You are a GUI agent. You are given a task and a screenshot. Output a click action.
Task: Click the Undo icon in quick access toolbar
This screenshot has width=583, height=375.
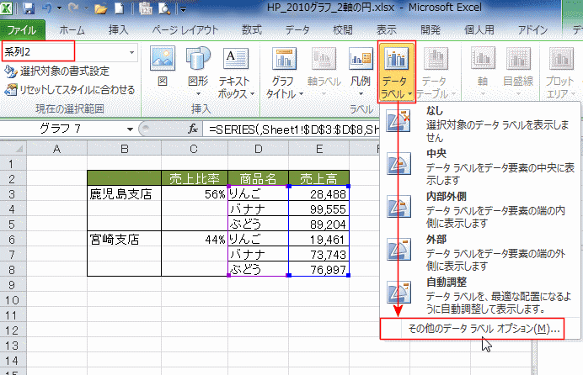click(x=48, y=8)
